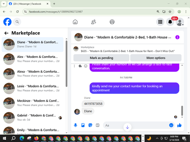
Task: Open Microsoft Edge from taskbar
Action: (x=22, y=139)
